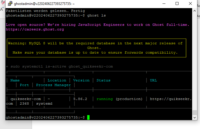Click the "quikseekr-com" name cell

click(x=26, y=99)
